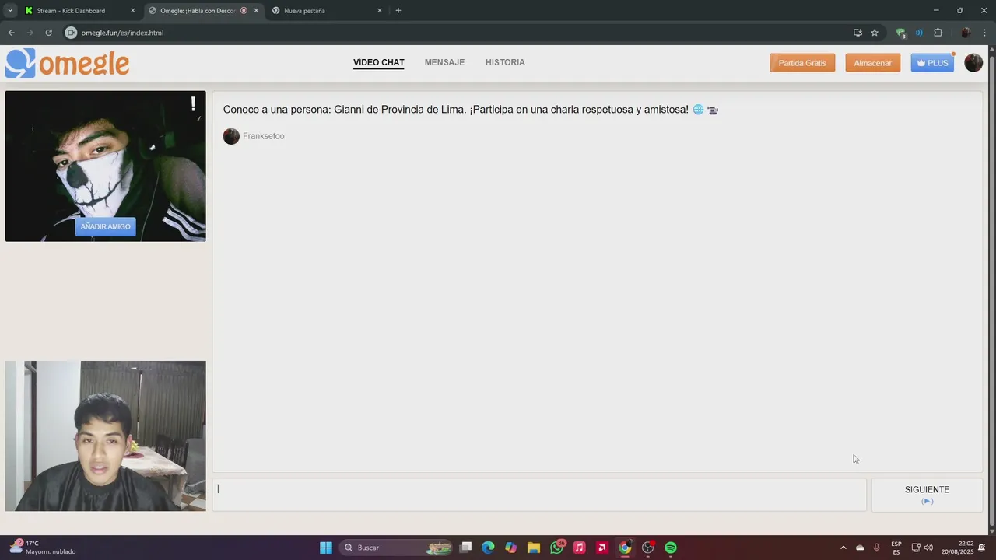This screenshot has height=560, width=996.
Task: Switch to the VÍDEO CHAT tab
Action: click(x=378, y=62)
